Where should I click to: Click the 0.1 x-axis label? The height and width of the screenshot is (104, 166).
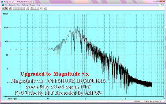[x=86, y=99]
